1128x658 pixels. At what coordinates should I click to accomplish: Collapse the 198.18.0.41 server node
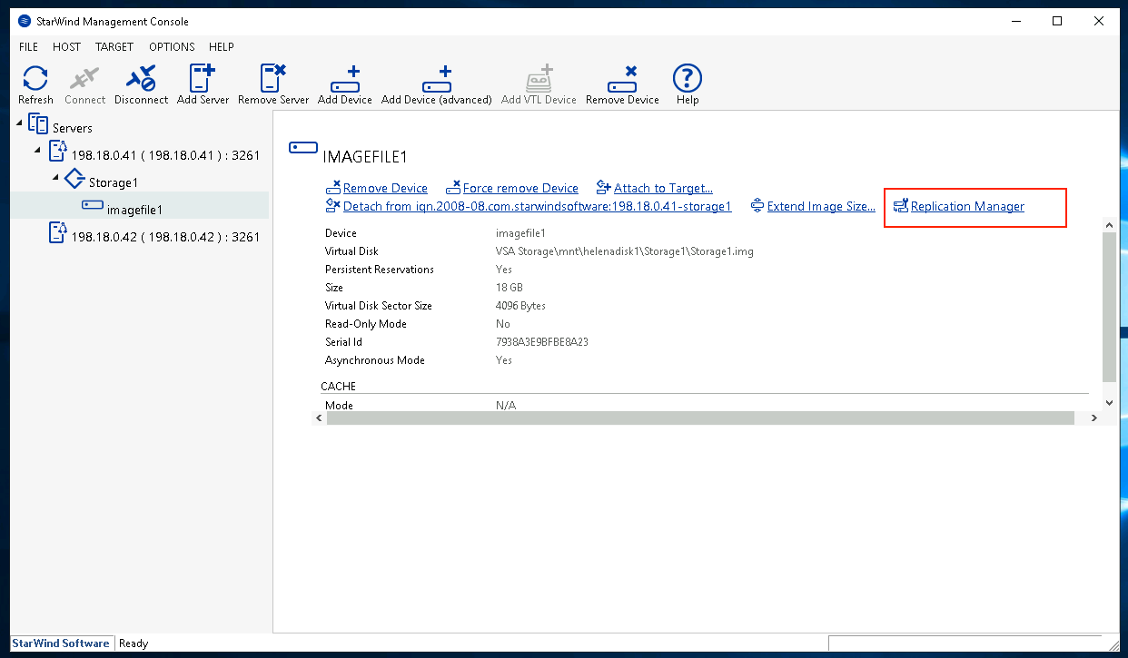coord(37,149)
